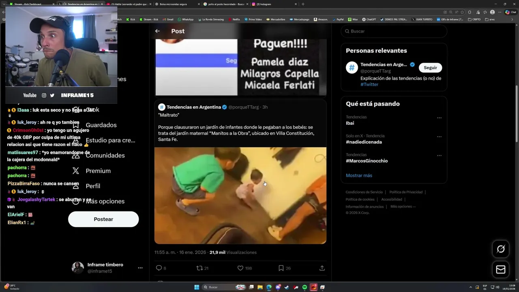Open #Twitter hashtag link
This screenshot has height=292, width=519.
(x=369, y=84)
